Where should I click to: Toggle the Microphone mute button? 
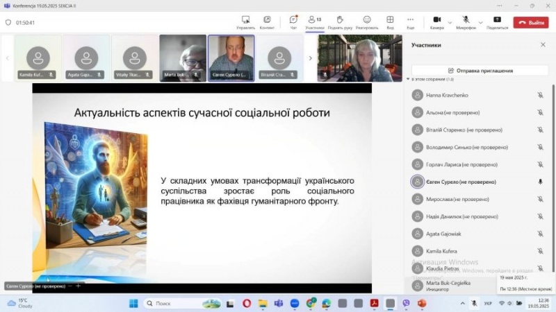click(465, 21)
